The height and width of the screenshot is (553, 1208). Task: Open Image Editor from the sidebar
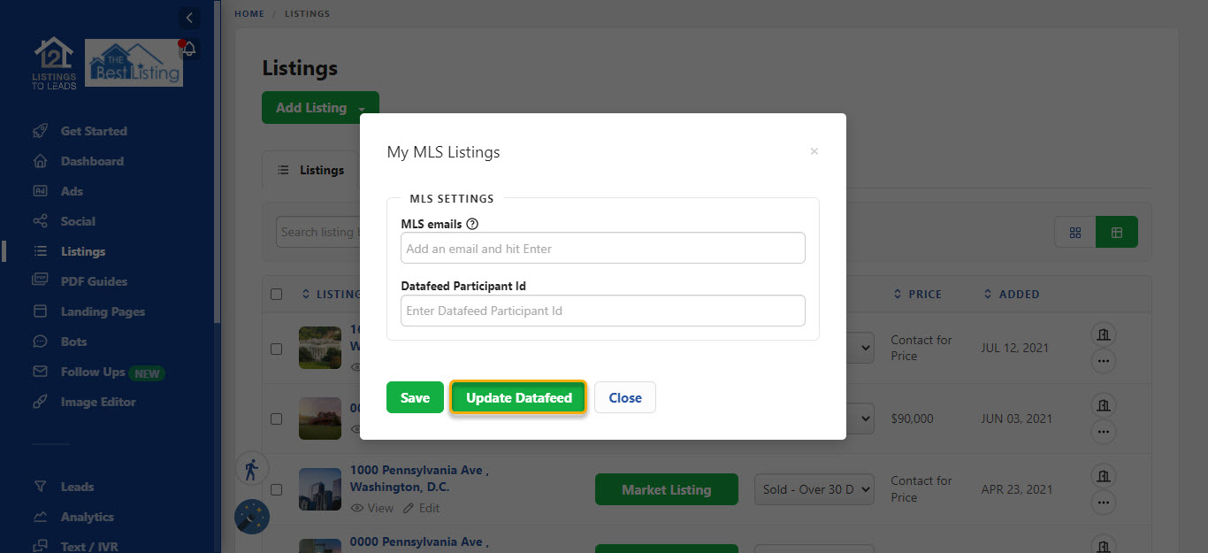[98, 402]
